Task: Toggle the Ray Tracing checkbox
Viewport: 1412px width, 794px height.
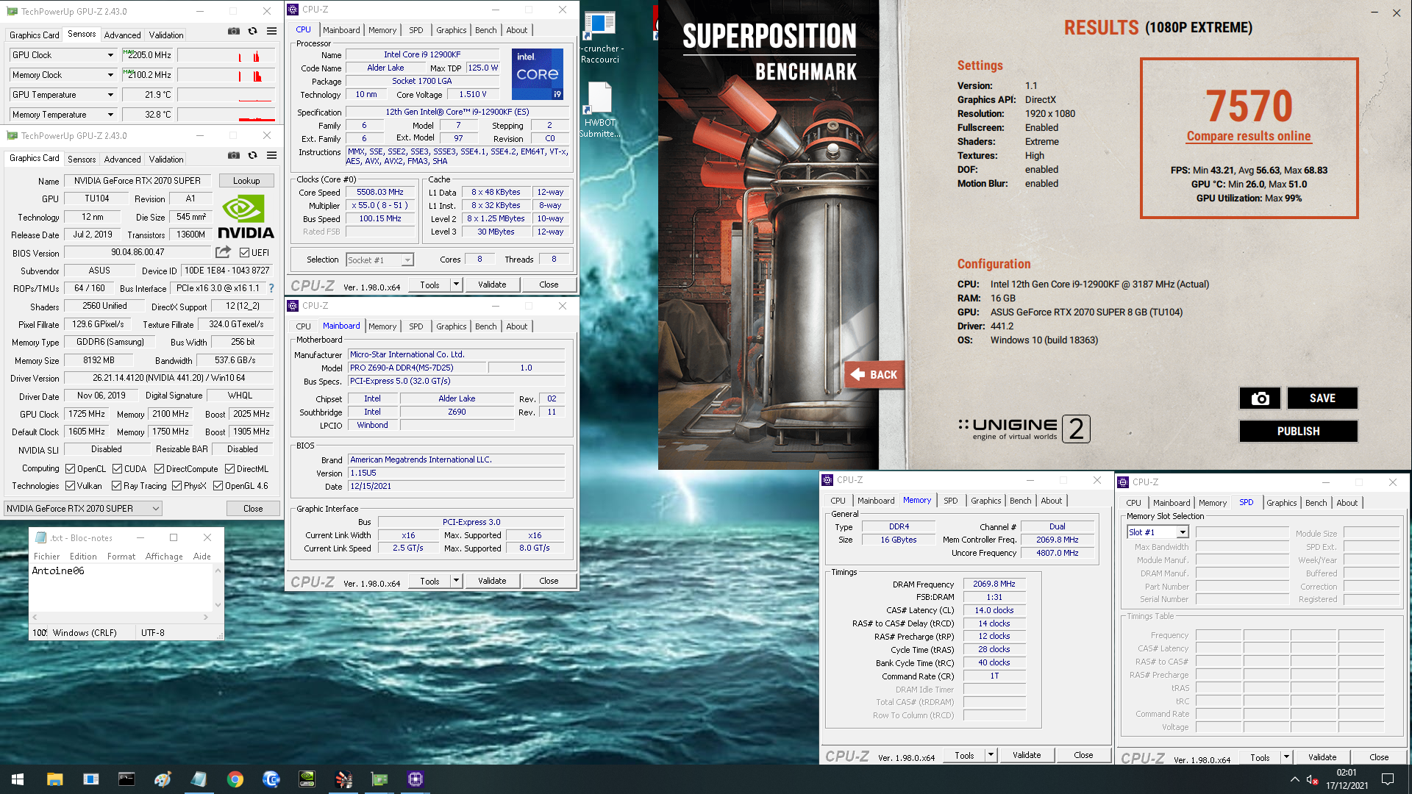Action: 116,486
